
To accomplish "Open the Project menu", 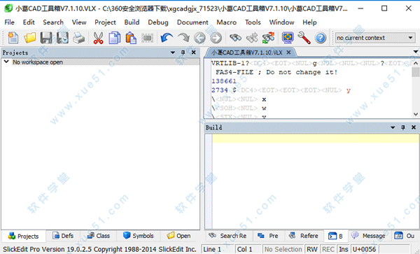I will pos(105,22).
